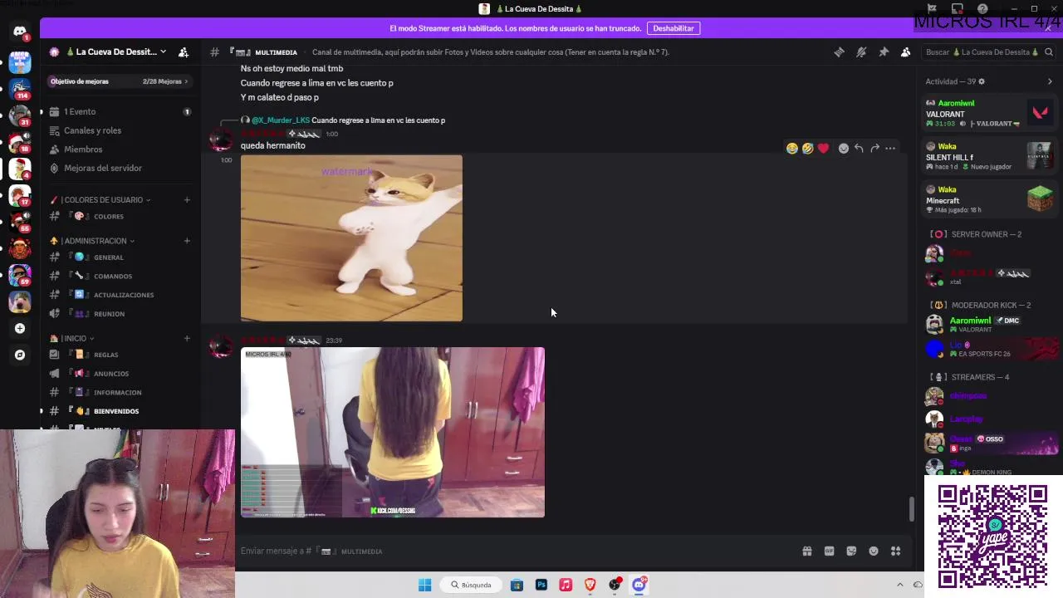The image size is (1063, 598).
Task: Open Discover servers compass icon
Action: [x=20, y=355]
